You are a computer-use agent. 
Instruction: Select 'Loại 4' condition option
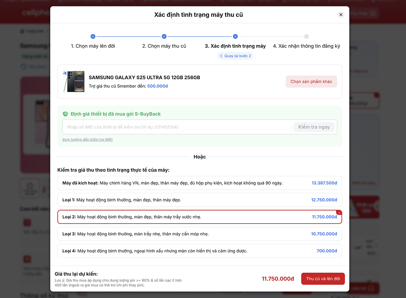[x=200, y=251]
